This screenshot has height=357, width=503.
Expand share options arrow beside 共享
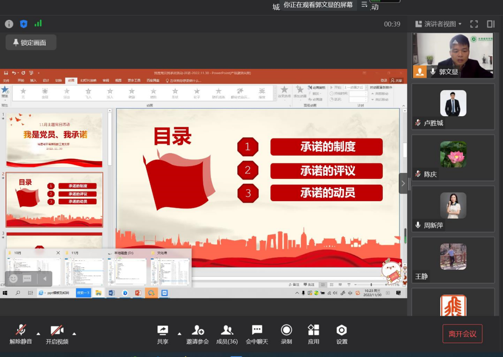179,334
